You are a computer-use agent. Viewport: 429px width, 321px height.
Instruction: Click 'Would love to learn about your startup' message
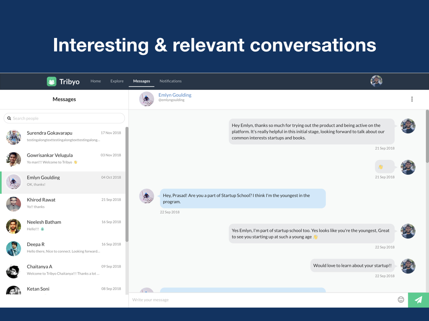coord(352,265)
